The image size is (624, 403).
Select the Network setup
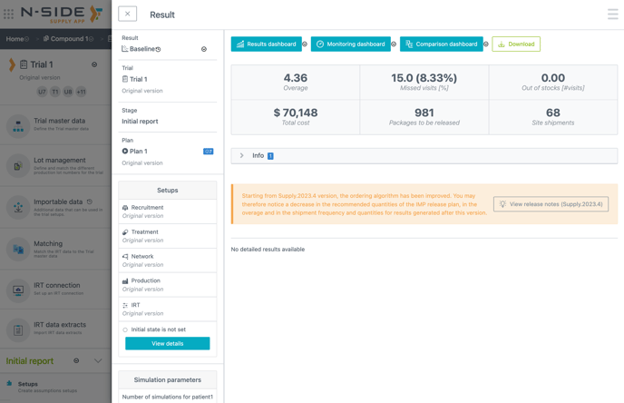pos(142,257)
